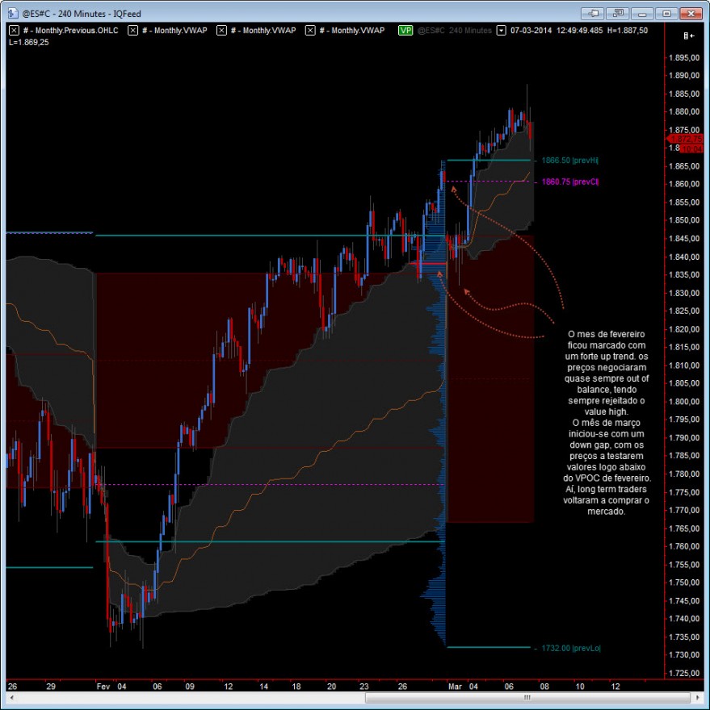Image resolution: width=710 pixels, height=710 pixels.
Task: Click the '1732.00 |prevLo|' level label
Action: pos(571,648)
